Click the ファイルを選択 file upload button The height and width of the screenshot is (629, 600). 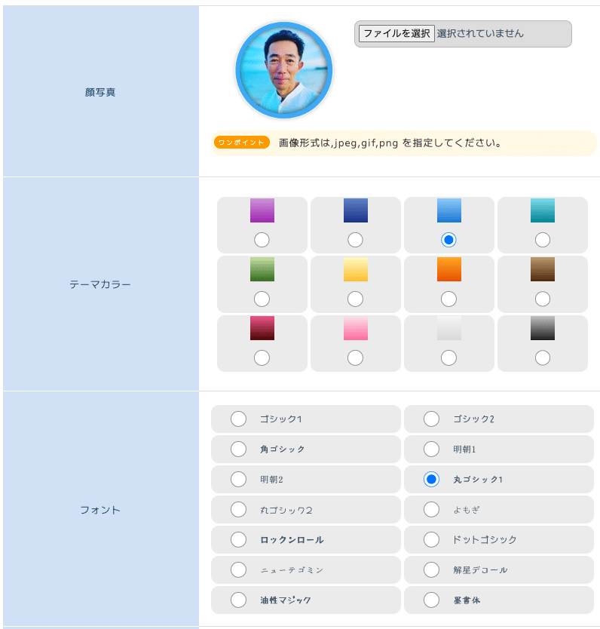click(396, 33)
